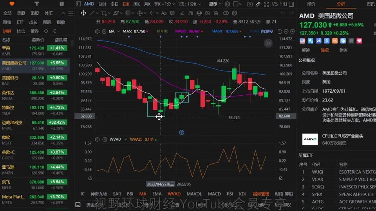This screenshot has width=376, height=211.
Task: Redo the last drawing action
Action: coord(291,13)
